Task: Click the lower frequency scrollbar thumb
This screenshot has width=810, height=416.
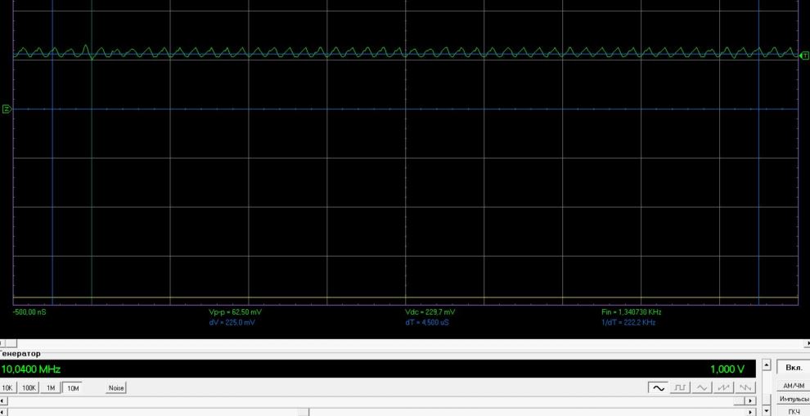Action: [x=304, y=412]
